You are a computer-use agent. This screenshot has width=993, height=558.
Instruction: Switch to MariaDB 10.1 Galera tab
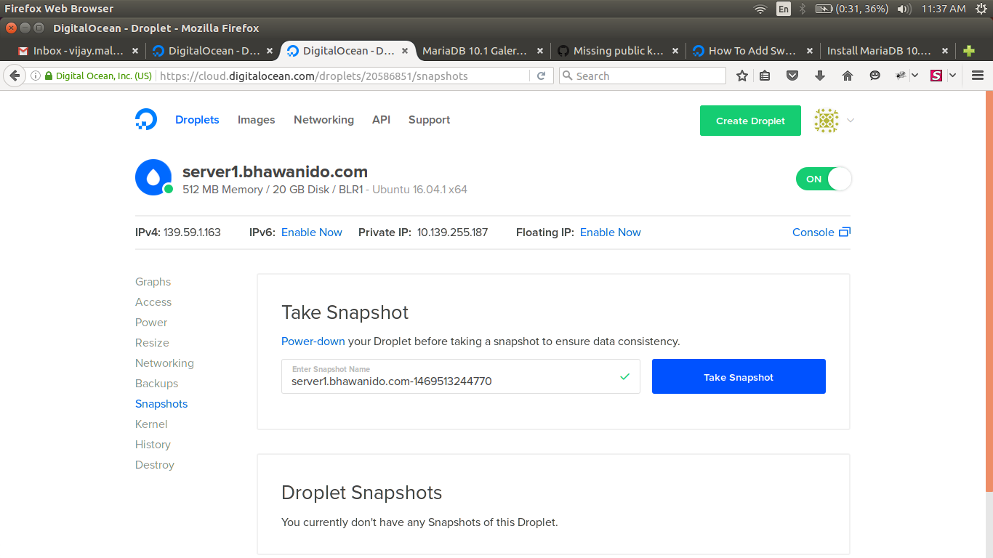pos(474,51)
